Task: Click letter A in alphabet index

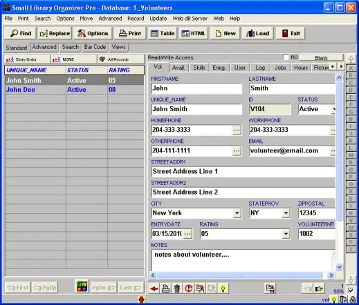Action: coord(351,68)
